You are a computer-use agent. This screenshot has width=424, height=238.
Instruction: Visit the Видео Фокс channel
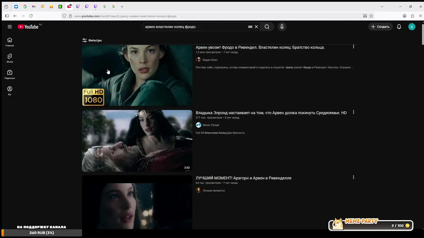click(x=210, y=60)
